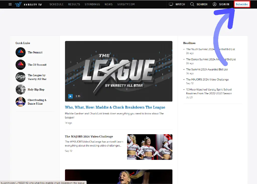257x184 pixels.
Task: Open the Standings menu item
Action: (92, 4)
